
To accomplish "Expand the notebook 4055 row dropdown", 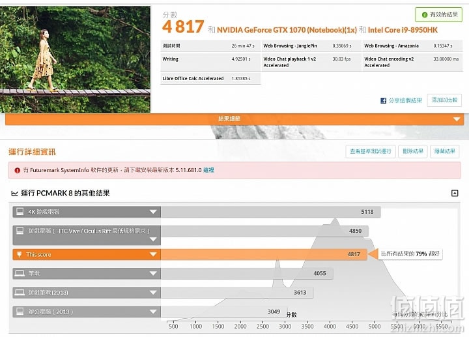I will click(x=153, y=273).
